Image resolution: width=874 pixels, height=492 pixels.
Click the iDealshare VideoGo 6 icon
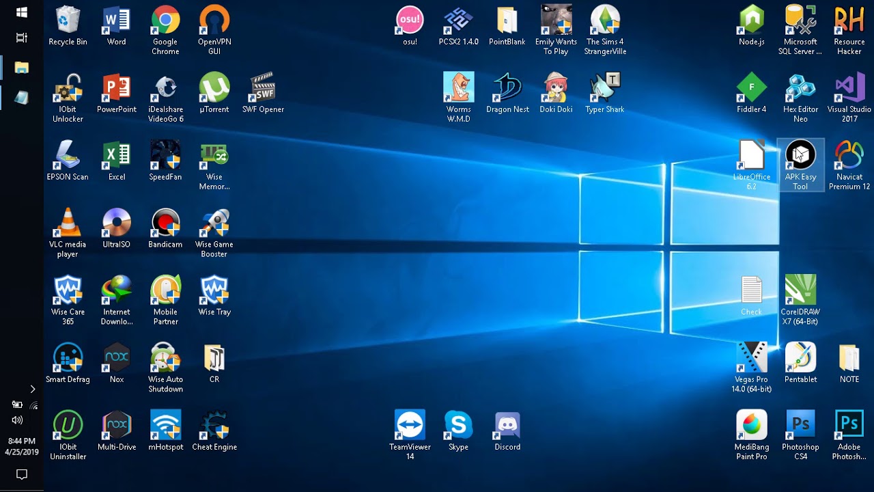click(165, 98)
